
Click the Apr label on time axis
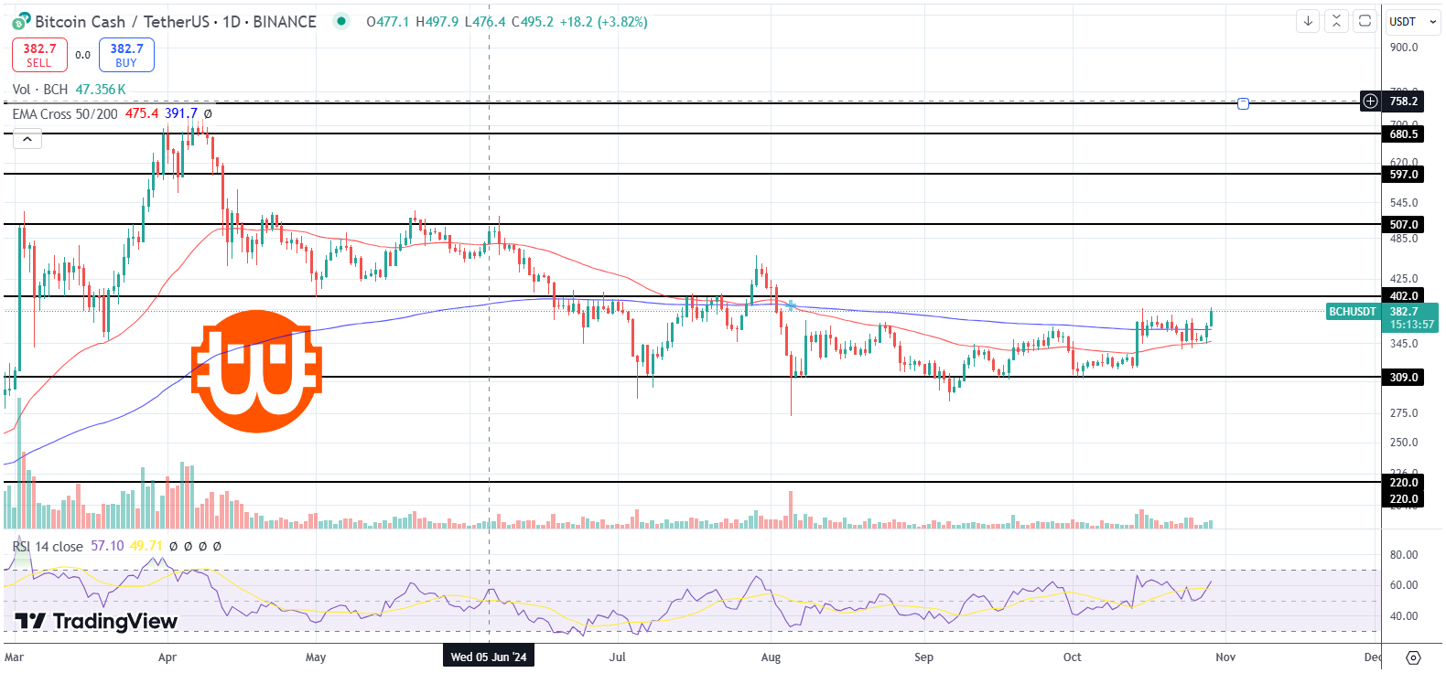(x=167, y=657)
